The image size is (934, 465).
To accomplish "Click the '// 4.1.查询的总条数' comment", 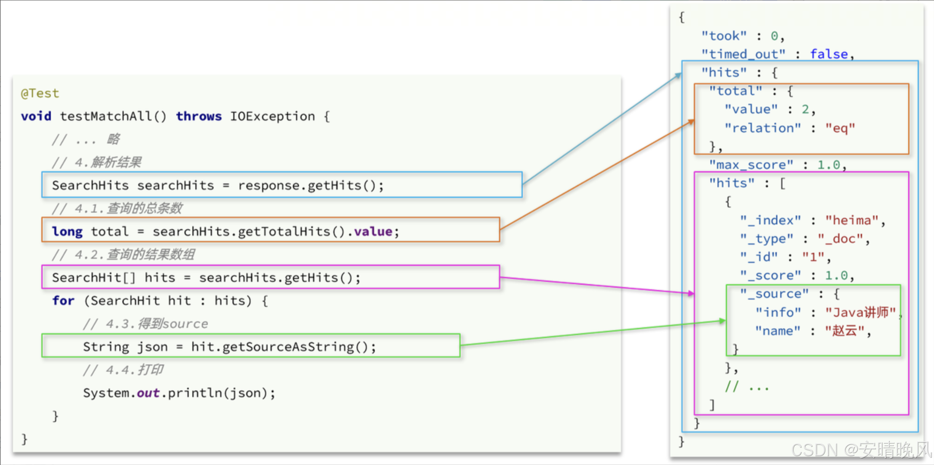I will (117, 208).
